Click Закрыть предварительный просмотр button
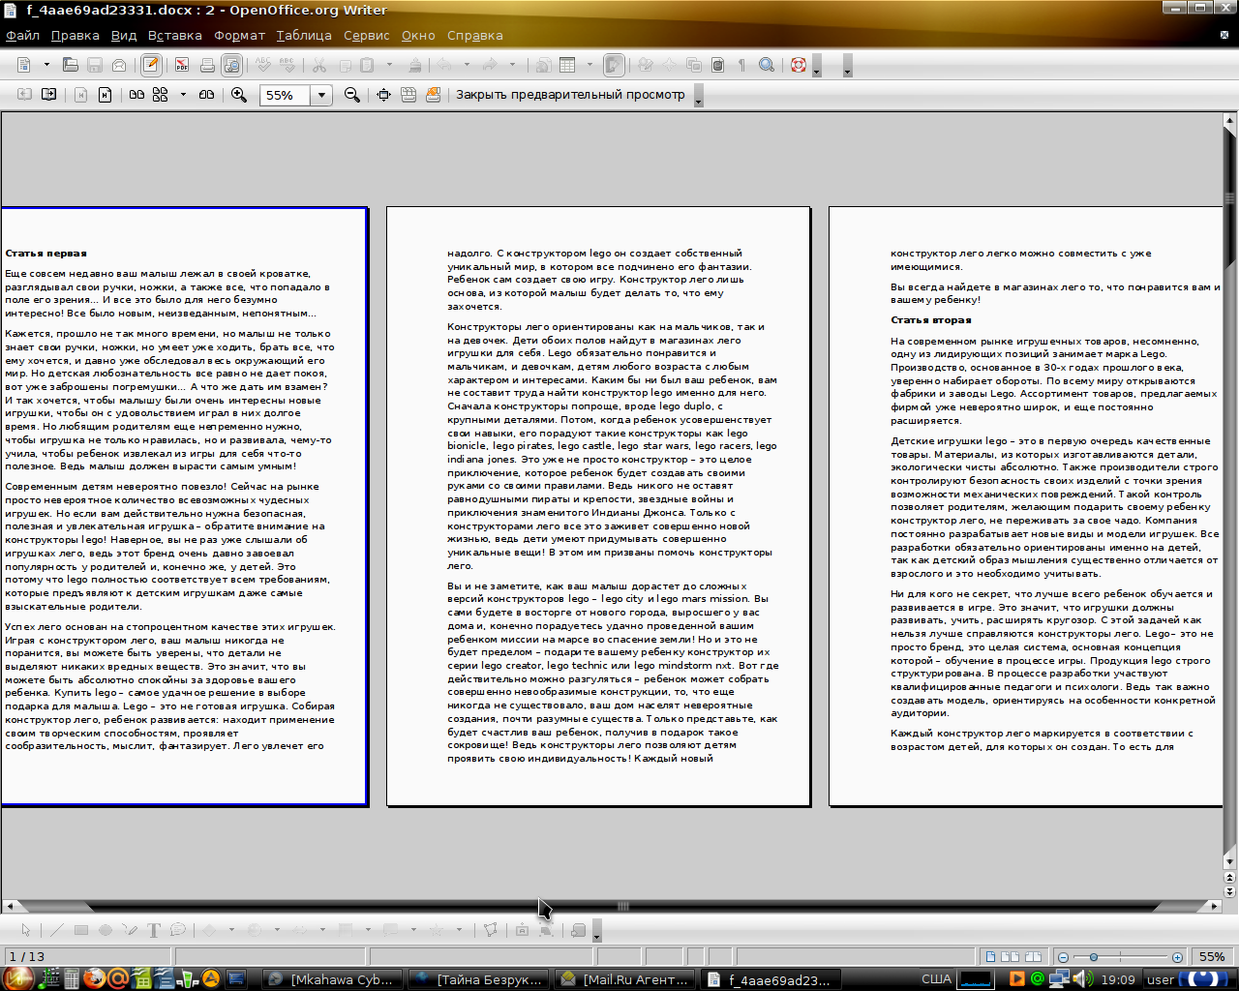 [x=570, y=95]
